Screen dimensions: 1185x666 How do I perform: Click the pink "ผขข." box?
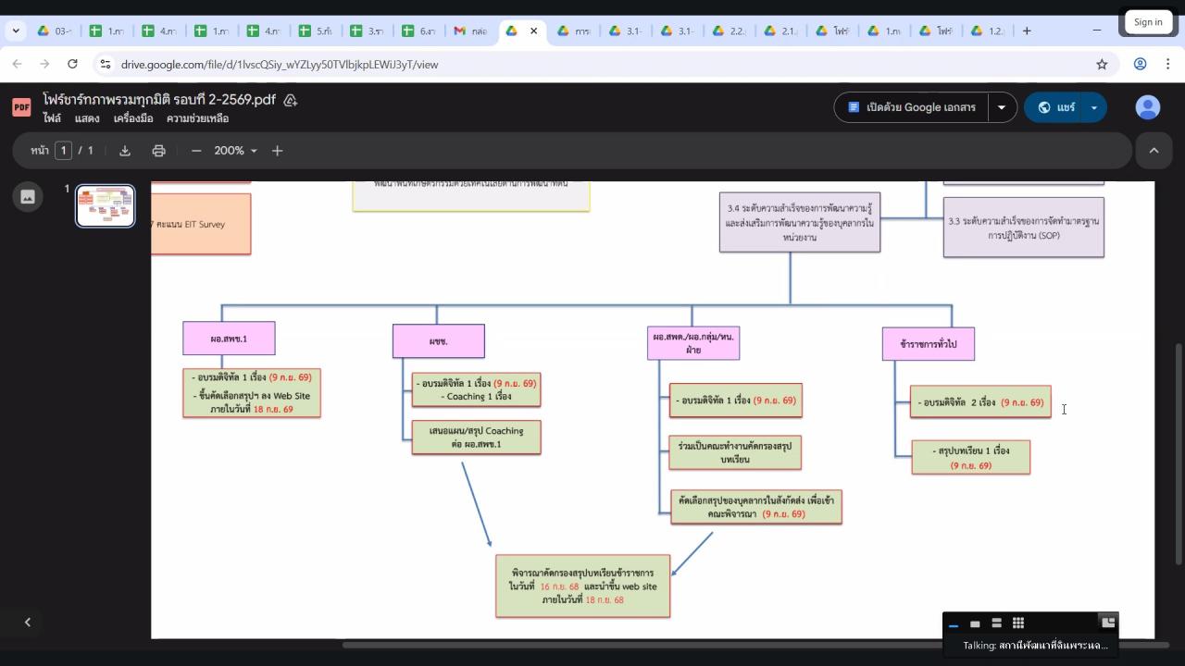point(439,341)
